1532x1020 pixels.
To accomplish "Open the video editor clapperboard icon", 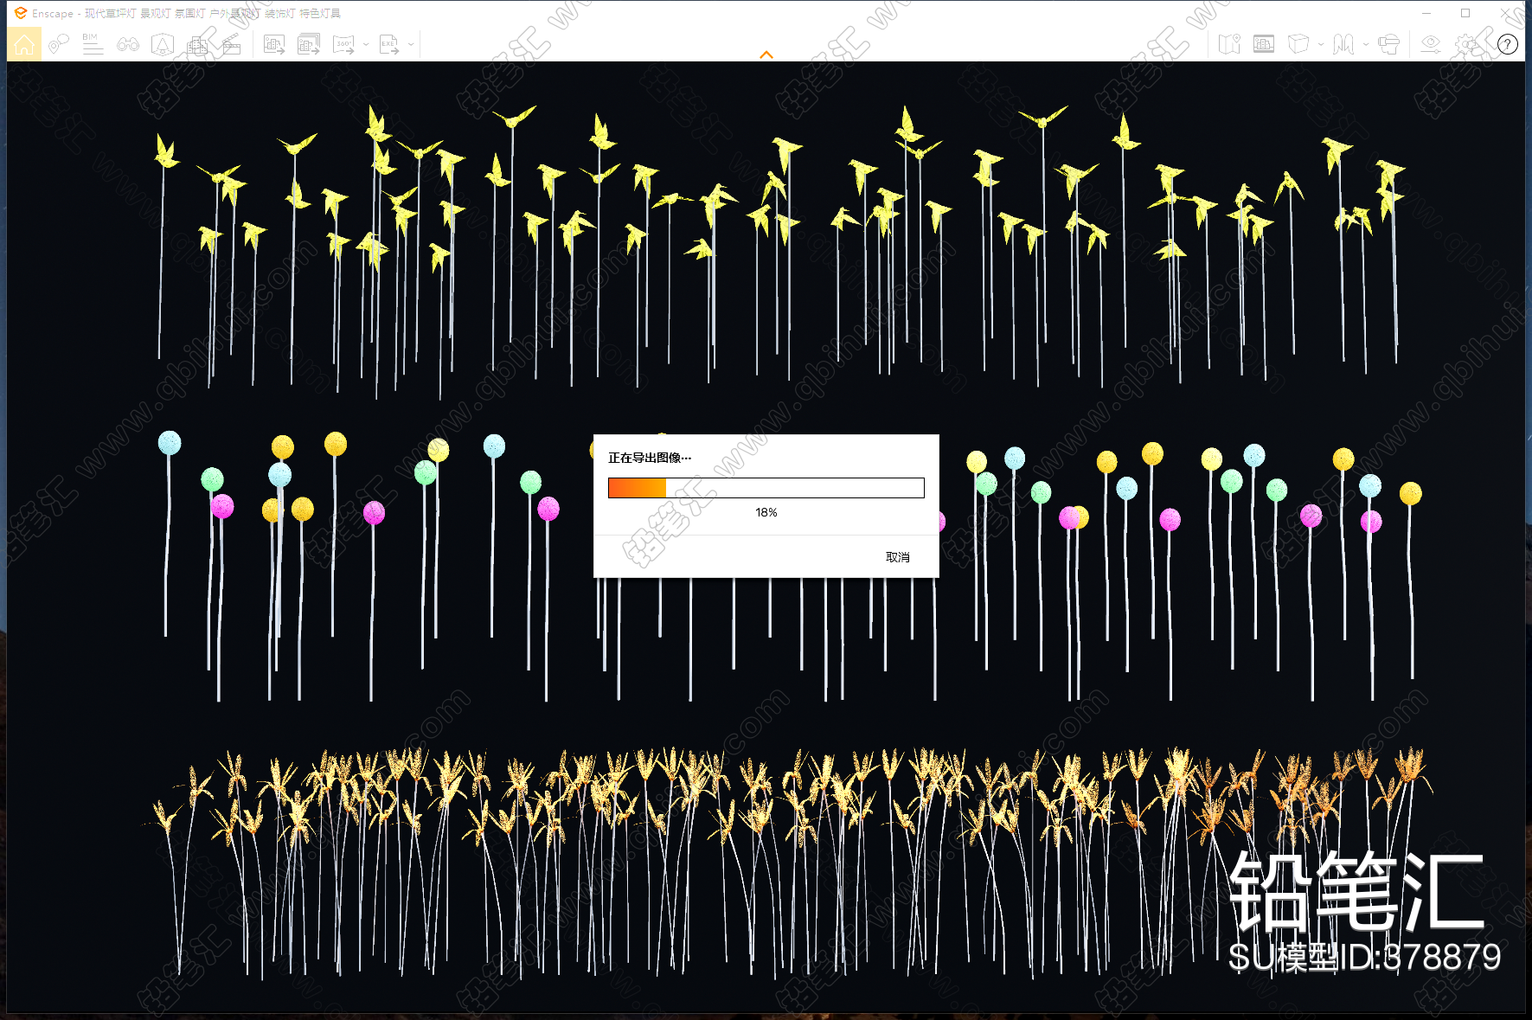I will click(231, 44).
